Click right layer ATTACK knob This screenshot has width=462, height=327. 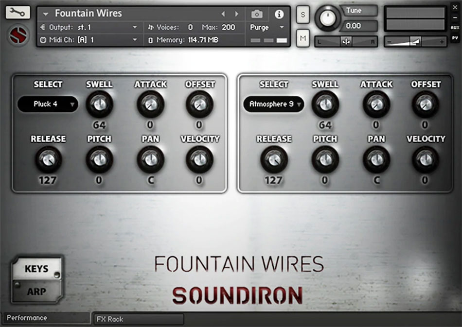376,104
